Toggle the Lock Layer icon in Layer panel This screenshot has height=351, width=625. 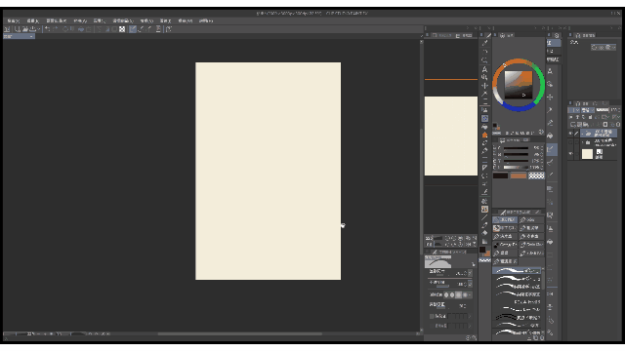[x=590, y=117]
